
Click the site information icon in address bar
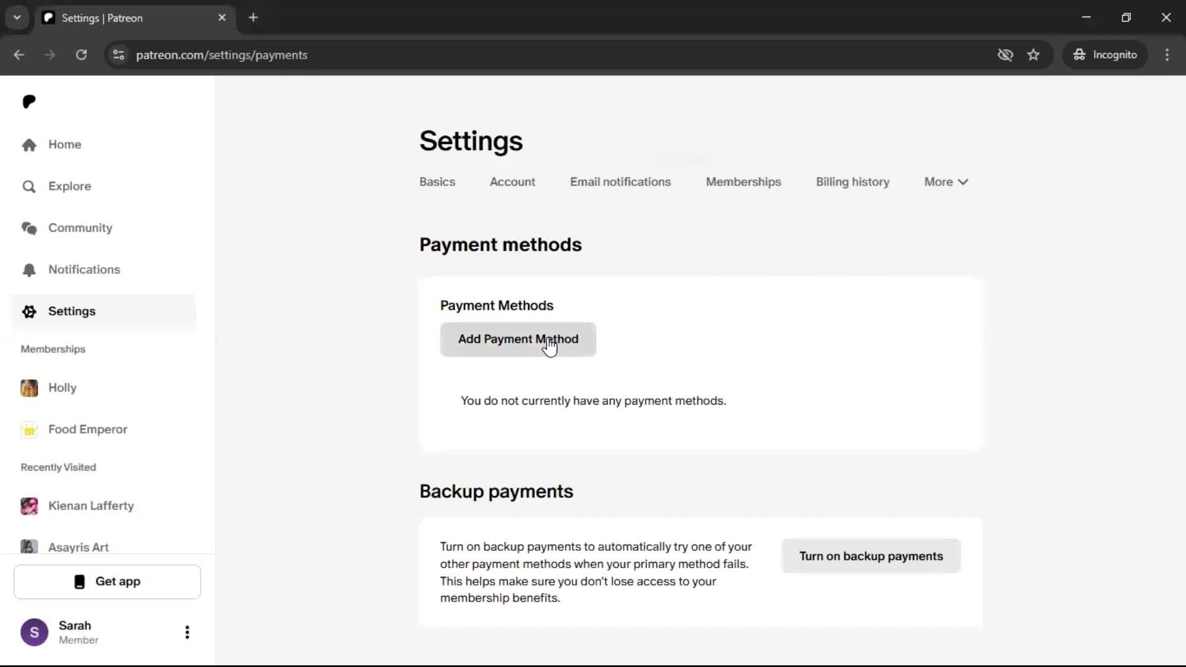point(119,55)
